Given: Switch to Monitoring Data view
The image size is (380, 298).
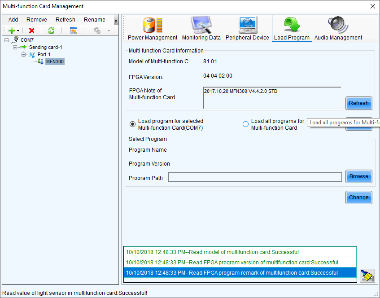Looking at the screenshot, I should click(201, 28).
